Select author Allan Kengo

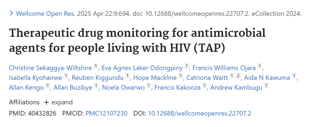[x=26, y=88]
